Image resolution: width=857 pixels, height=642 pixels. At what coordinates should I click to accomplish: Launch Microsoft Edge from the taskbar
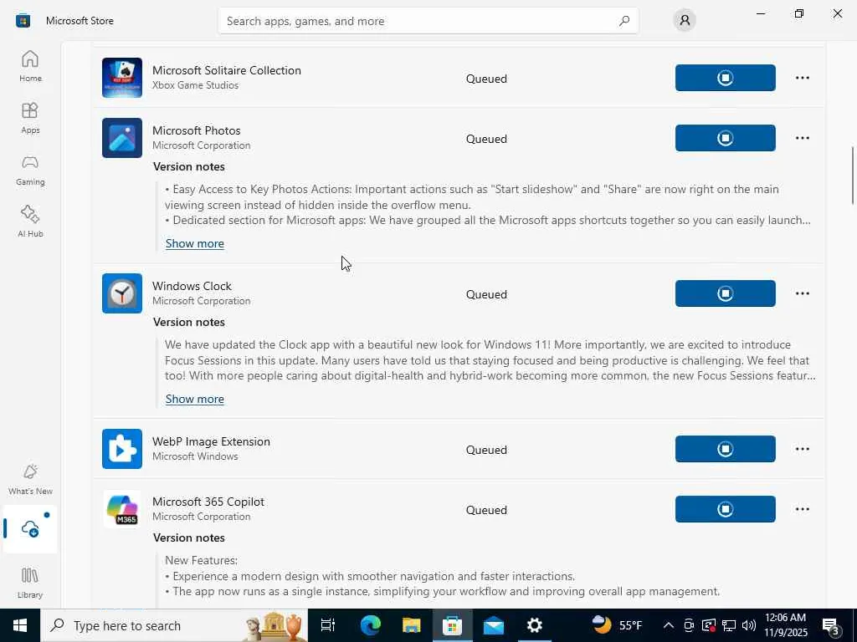coord(370,625)
